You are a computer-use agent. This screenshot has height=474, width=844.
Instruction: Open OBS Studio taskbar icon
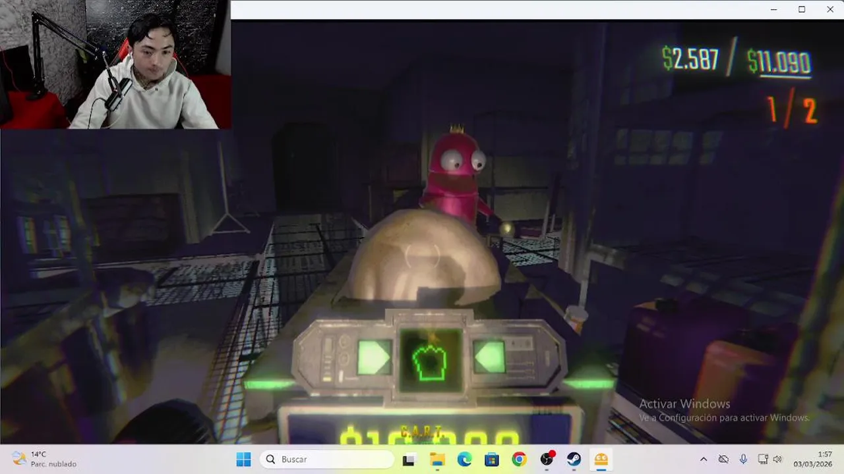coord(547,459)
